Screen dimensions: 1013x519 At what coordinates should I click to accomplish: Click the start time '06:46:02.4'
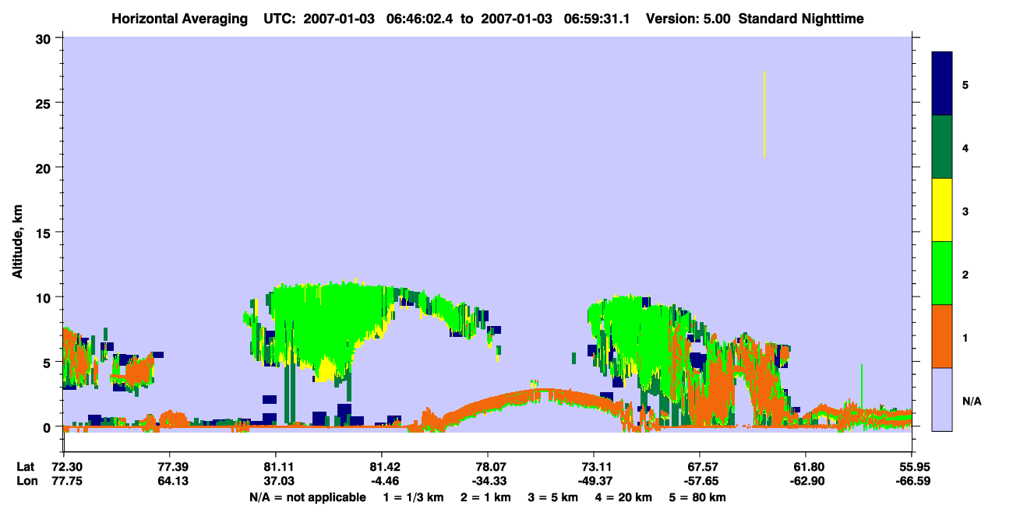(421, 18)
